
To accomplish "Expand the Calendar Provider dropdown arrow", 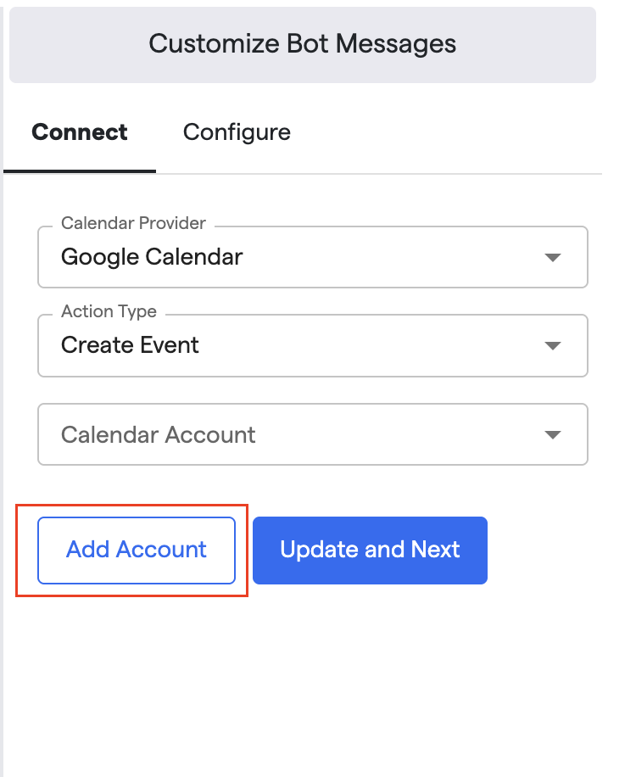I will coord(553,257).
